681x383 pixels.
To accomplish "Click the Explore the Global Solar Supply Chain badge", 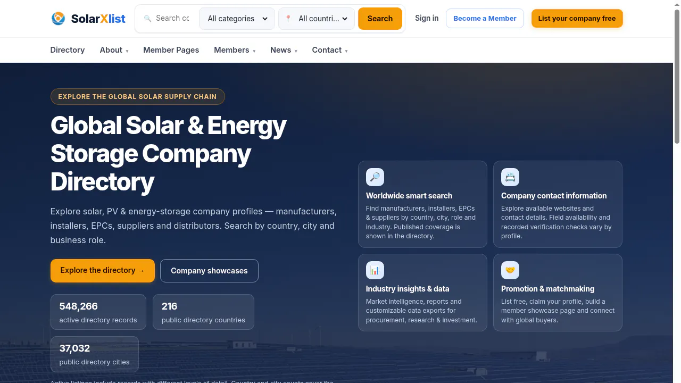I will (x=138, y=96).
